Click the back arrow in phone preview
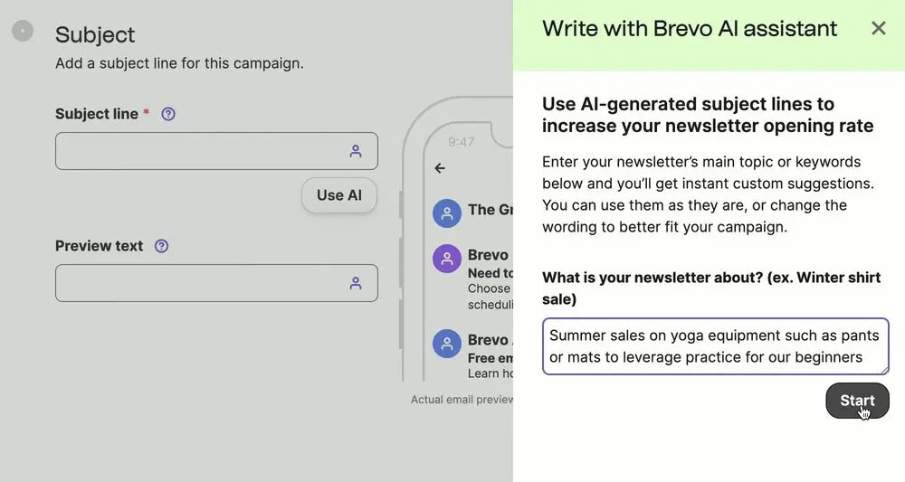This screenshot has height=482, width=905. (441, 168)
